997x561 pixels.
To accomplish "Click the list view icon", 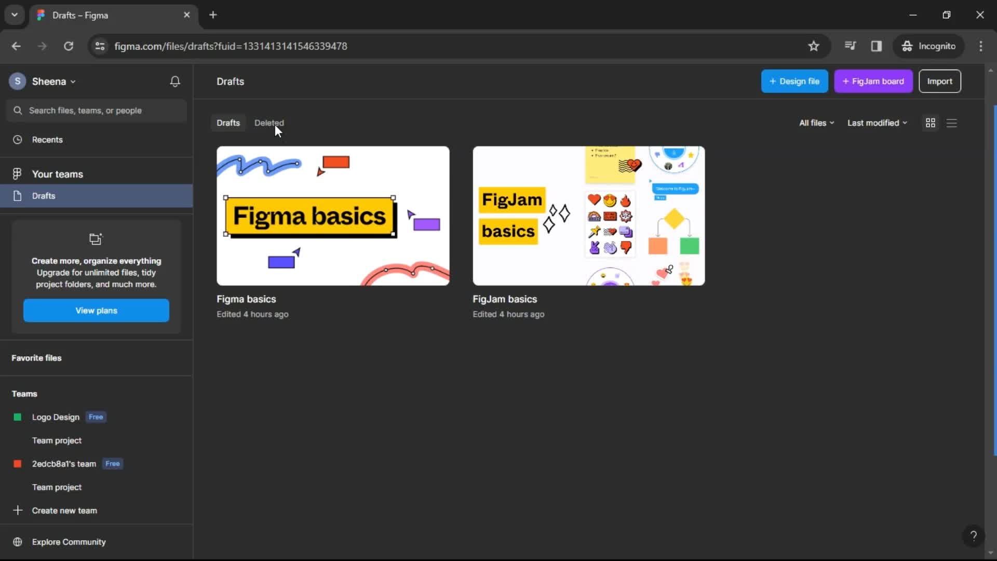I will click(952, 123).
